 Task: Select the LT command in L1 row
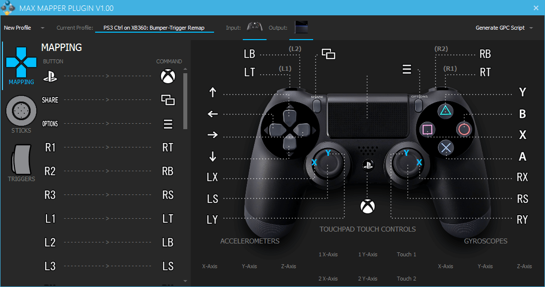tap(168, 219)
